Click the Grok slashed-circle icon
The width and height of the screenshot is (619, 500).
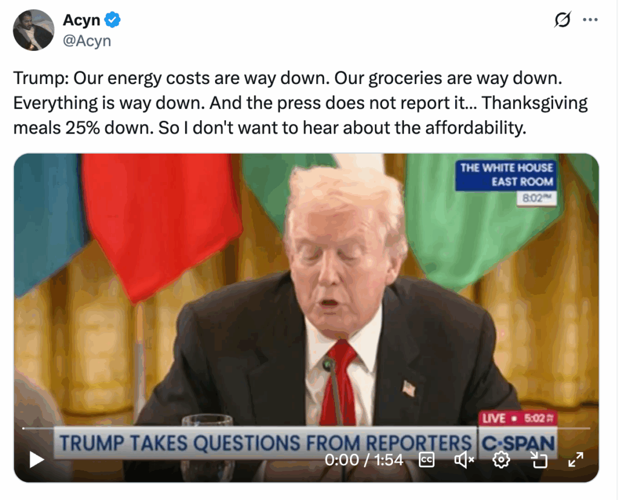click(x=562, y=20)
